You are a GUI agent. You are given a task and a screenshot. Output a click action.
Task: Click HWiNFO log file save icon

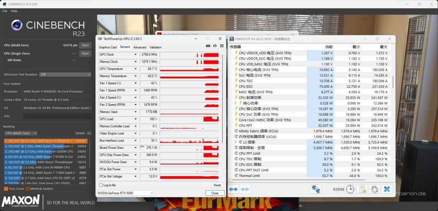point(362,189)
